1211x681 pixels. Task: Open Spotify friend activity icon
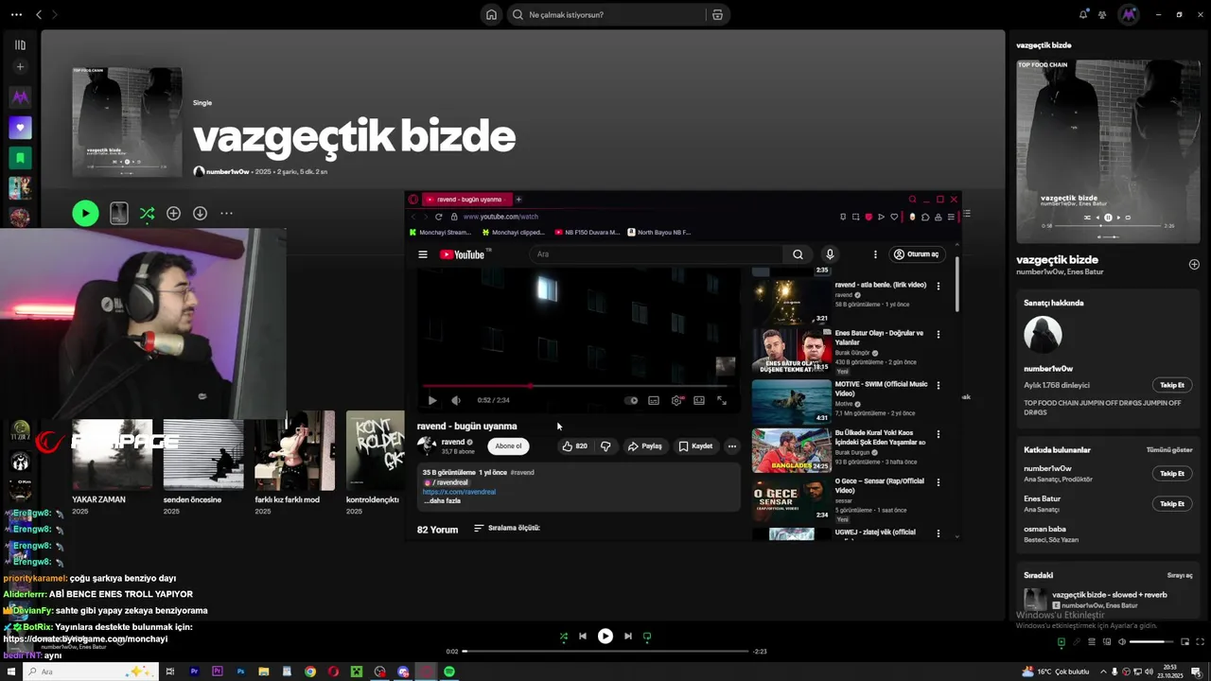(x=1102, y=14)
